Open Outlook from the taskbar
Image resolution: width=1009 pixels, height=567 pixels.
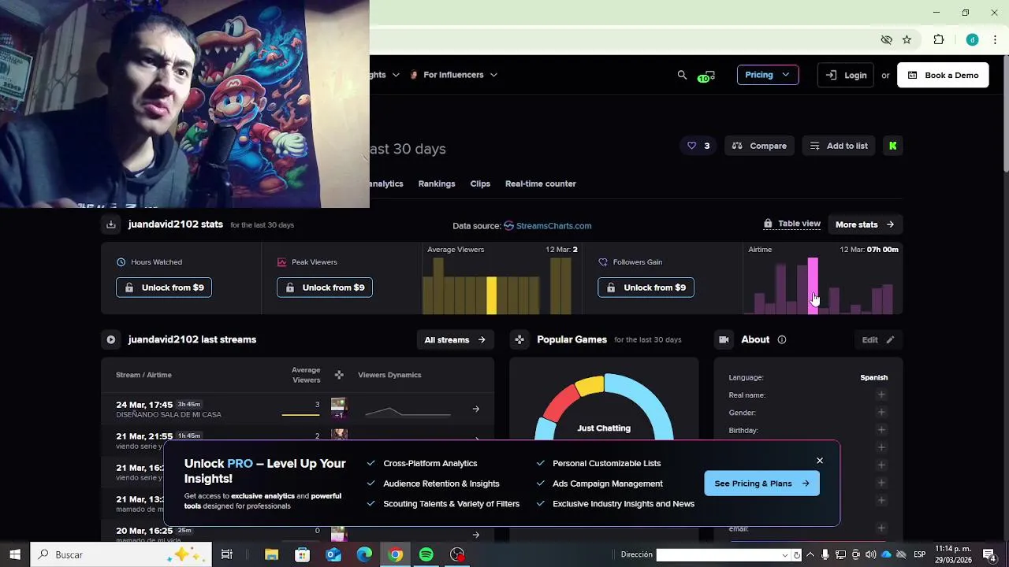coord(333,554)
